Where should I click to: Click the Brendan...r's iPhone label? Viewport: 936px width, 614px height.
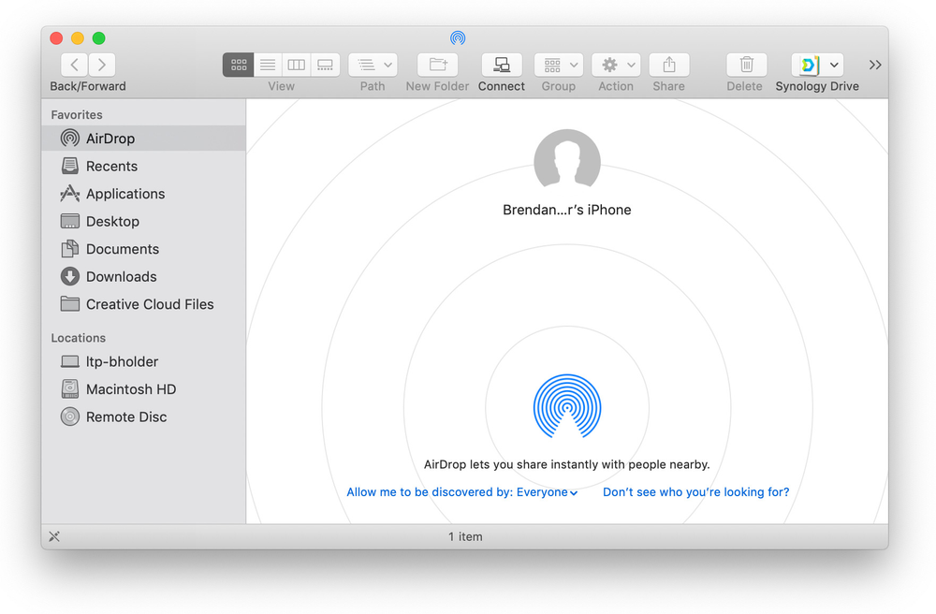tap(567, 210)
